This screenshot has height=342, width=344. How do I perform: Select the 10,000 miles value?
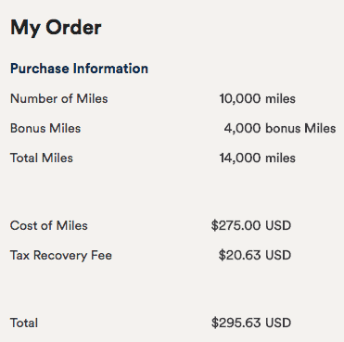[x=258, y=99]
